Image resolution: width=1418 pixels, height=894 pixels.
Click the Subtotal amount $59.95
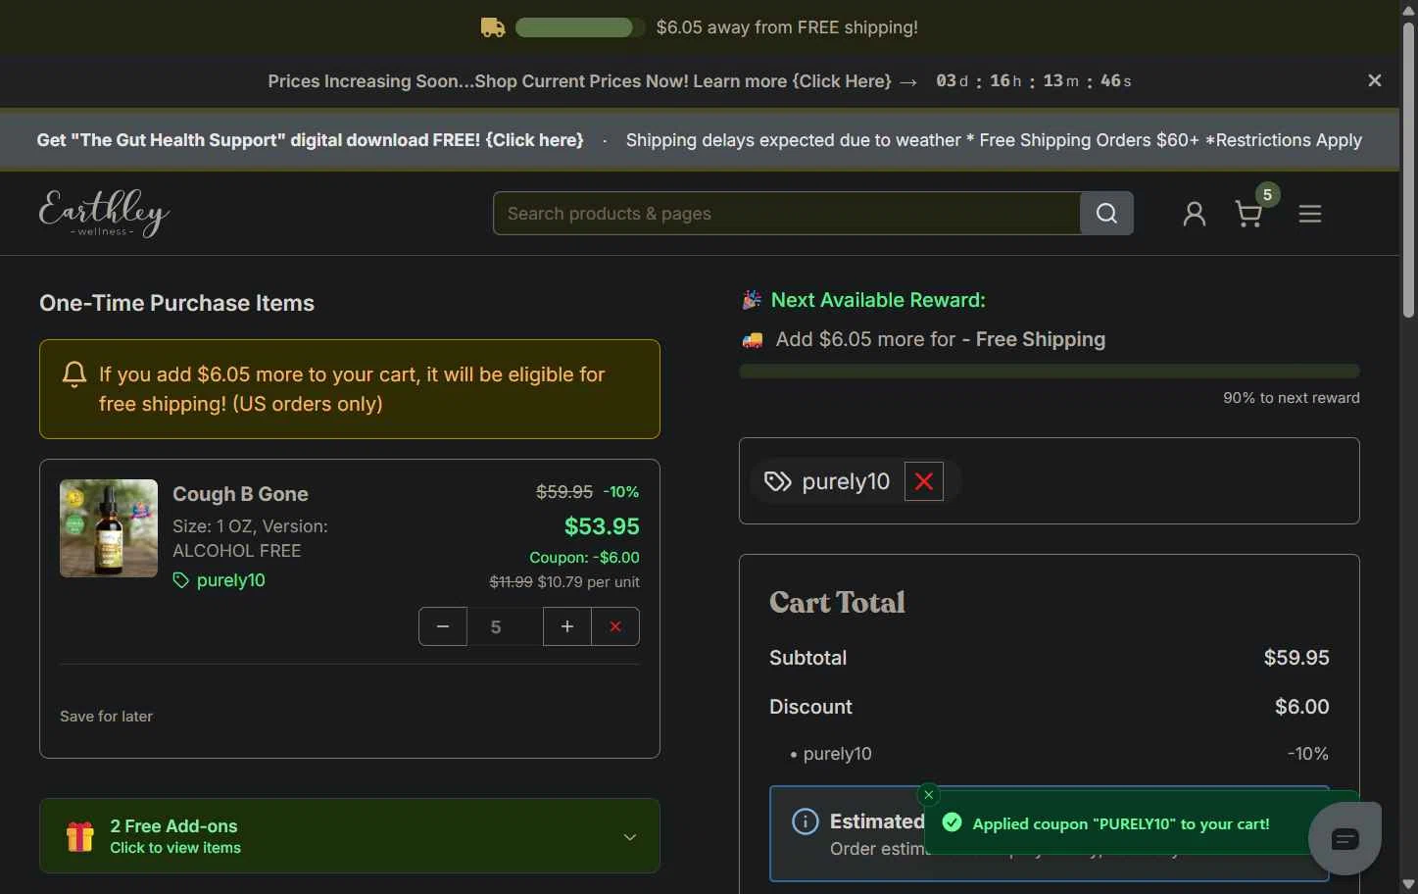tap(1296, 658)
